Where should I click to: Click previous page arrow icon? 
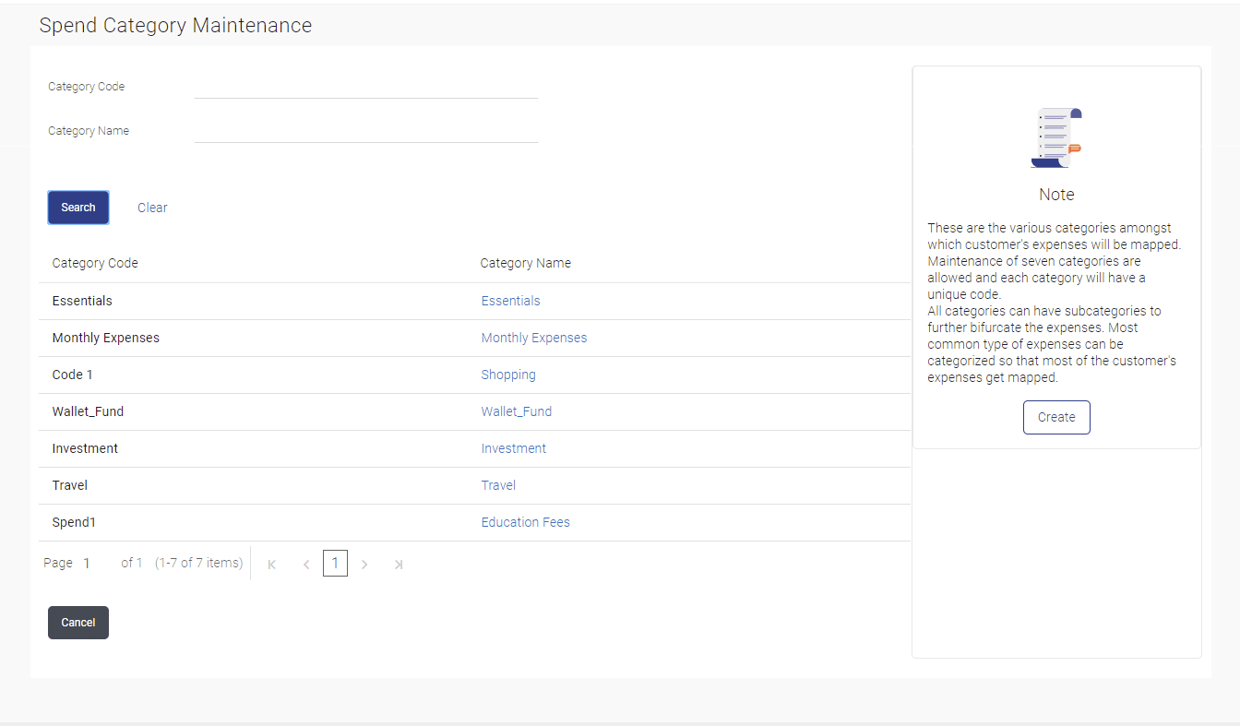pyautogui.click(x=306, y=564)
